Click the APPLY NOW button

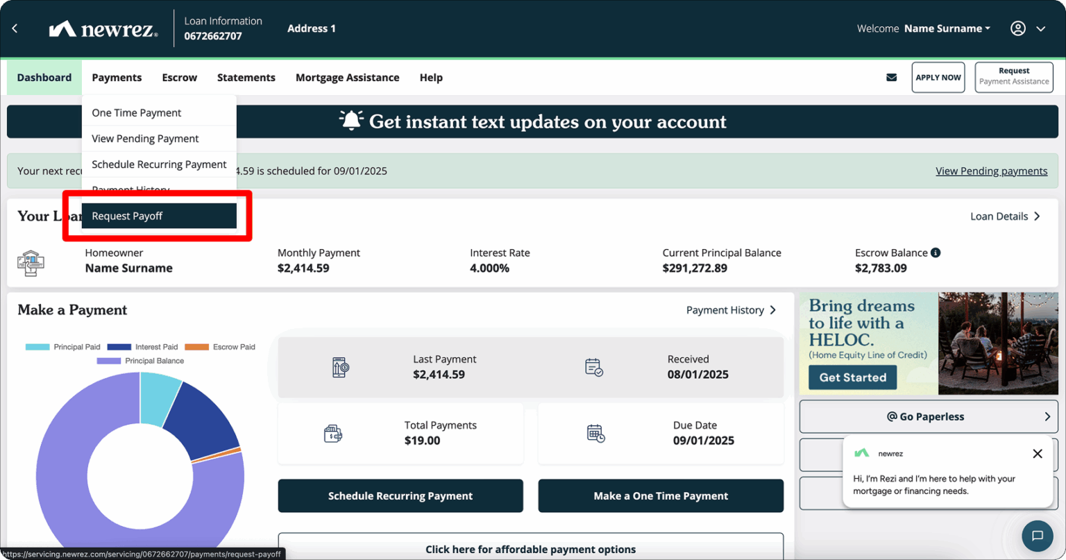(x=938, y=77)
